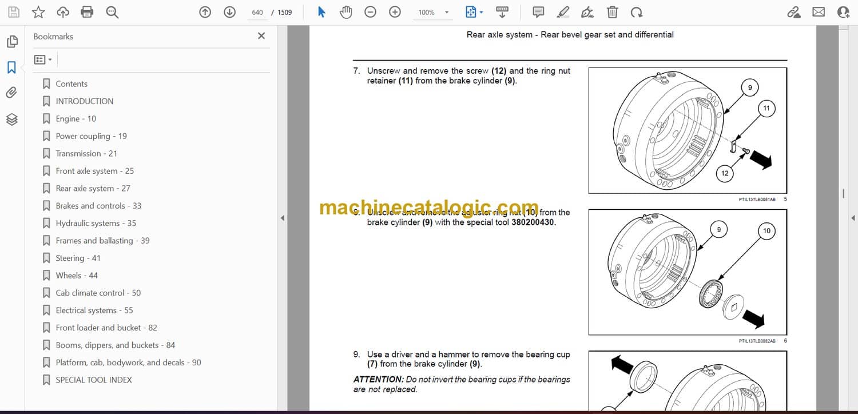Zoom in with the plus icon
The image size is (858, 414).
click(395, 12)
